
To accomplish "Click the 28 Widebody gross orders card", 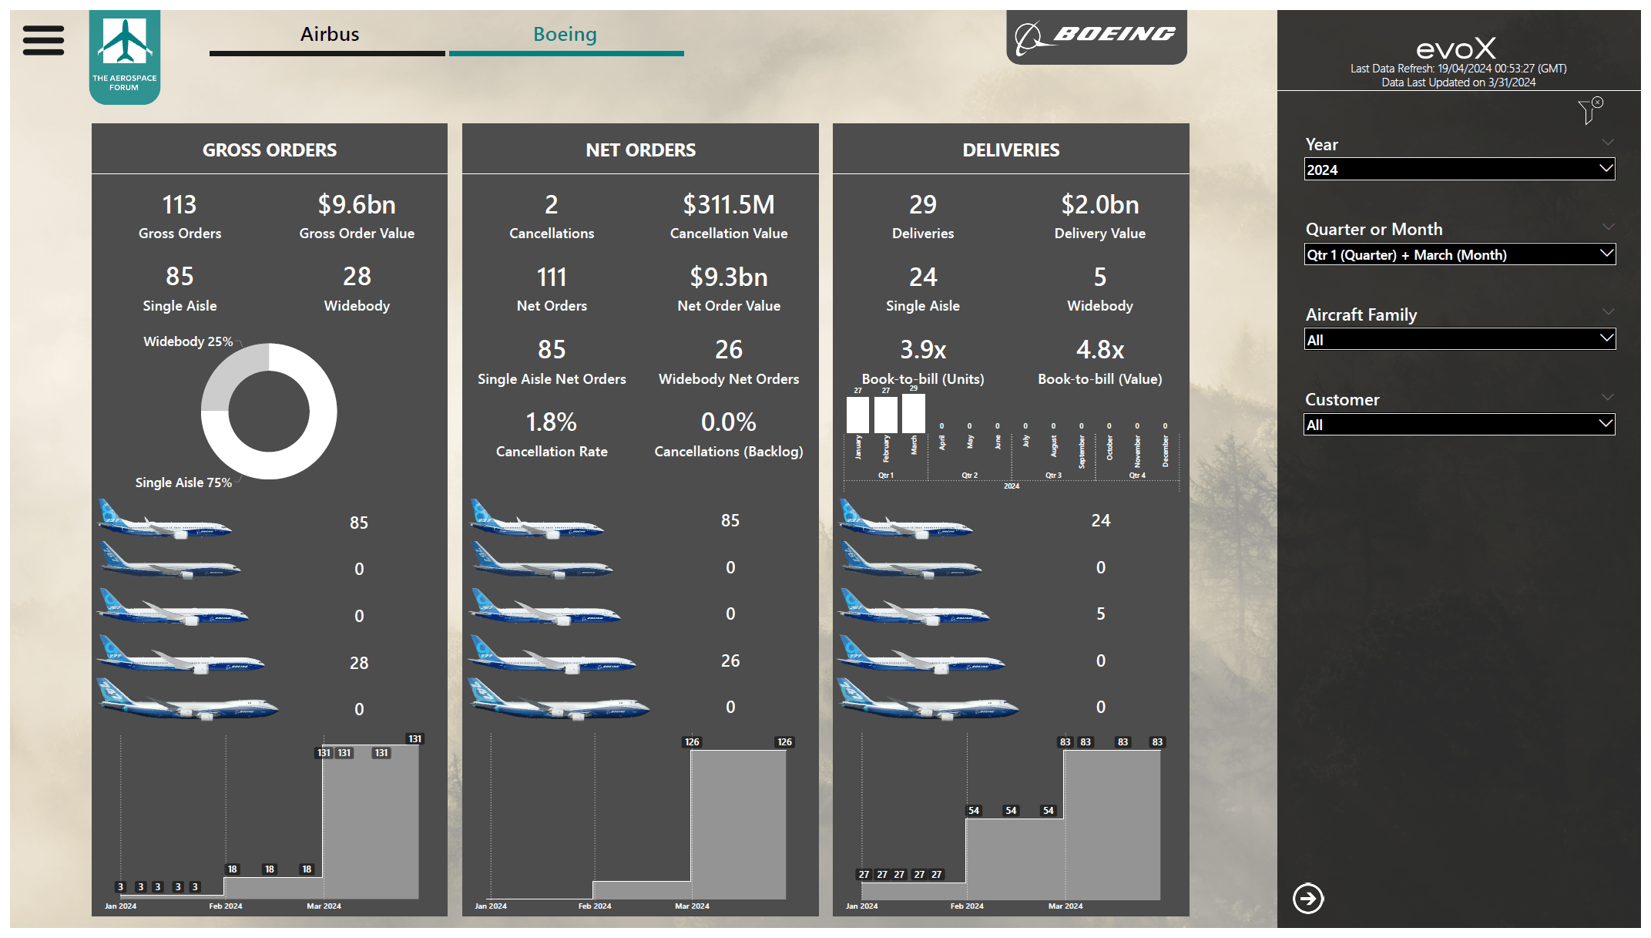I will coord(357,287).
